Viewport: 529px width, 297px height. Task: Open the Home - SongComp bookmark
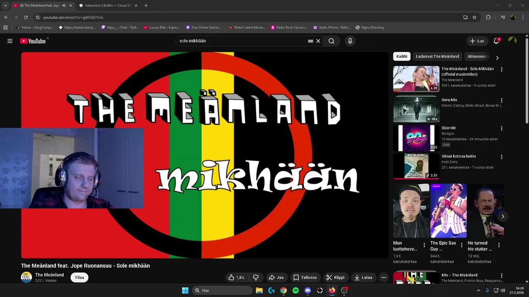(35, 28)
